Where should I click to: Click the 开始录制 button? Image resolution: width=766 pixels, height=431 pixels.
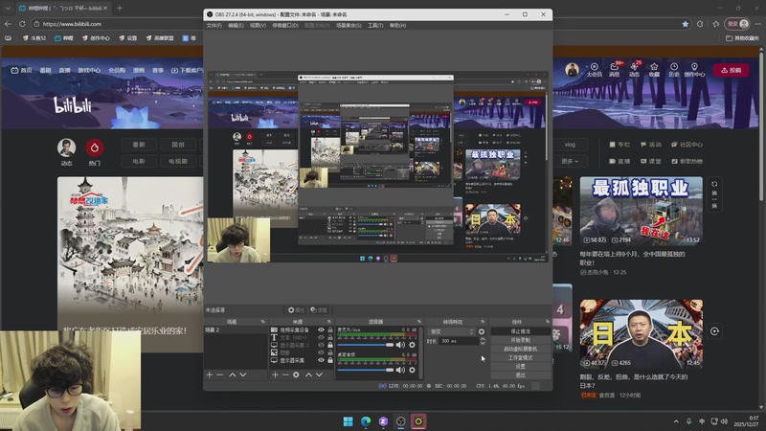(520, 340)
